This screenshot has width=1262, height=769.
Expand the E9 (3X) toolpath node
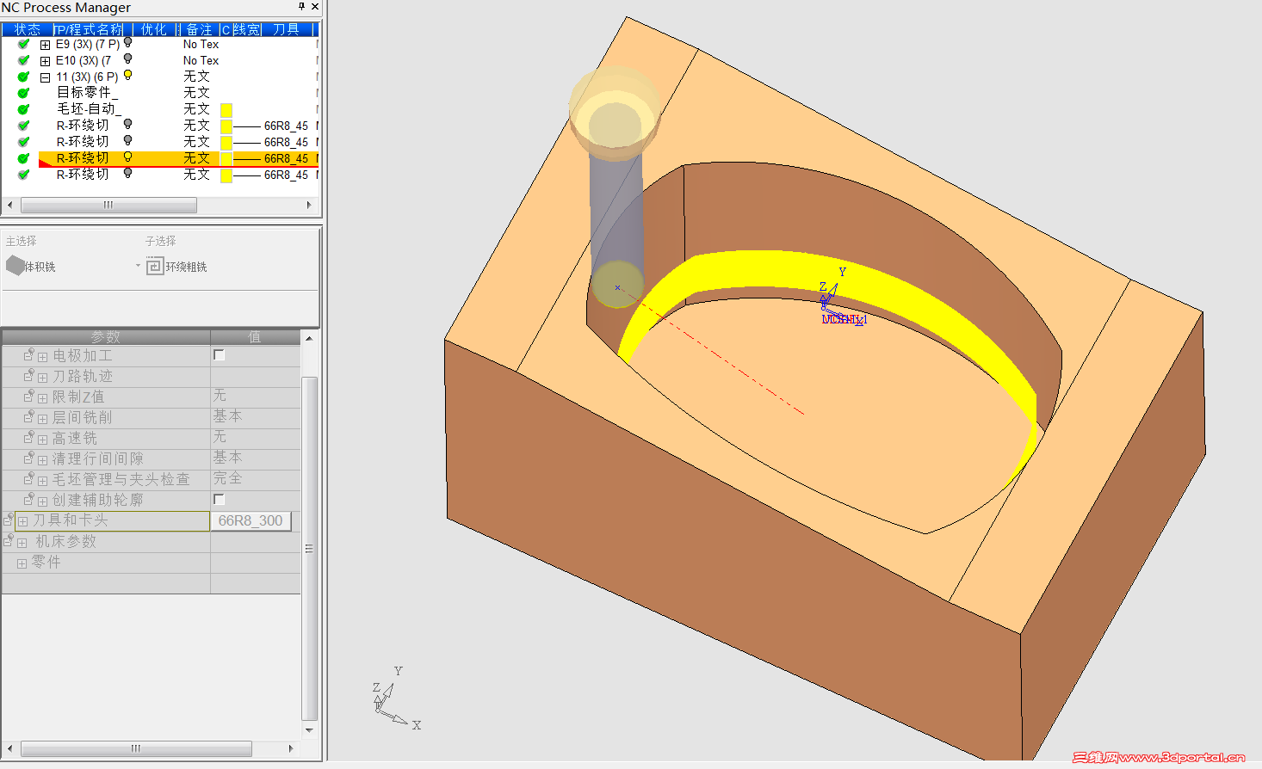pyautogui.click(x=45, y=45)
